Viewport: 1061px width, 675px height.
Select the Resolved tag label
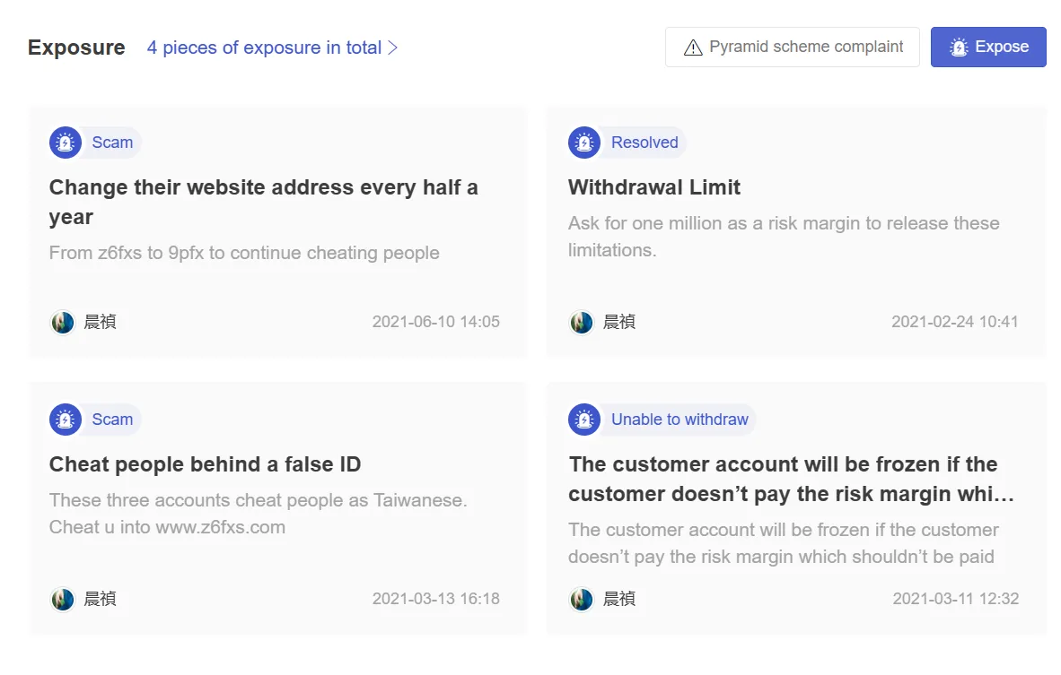pyautogui.click(x=644, y=143)
